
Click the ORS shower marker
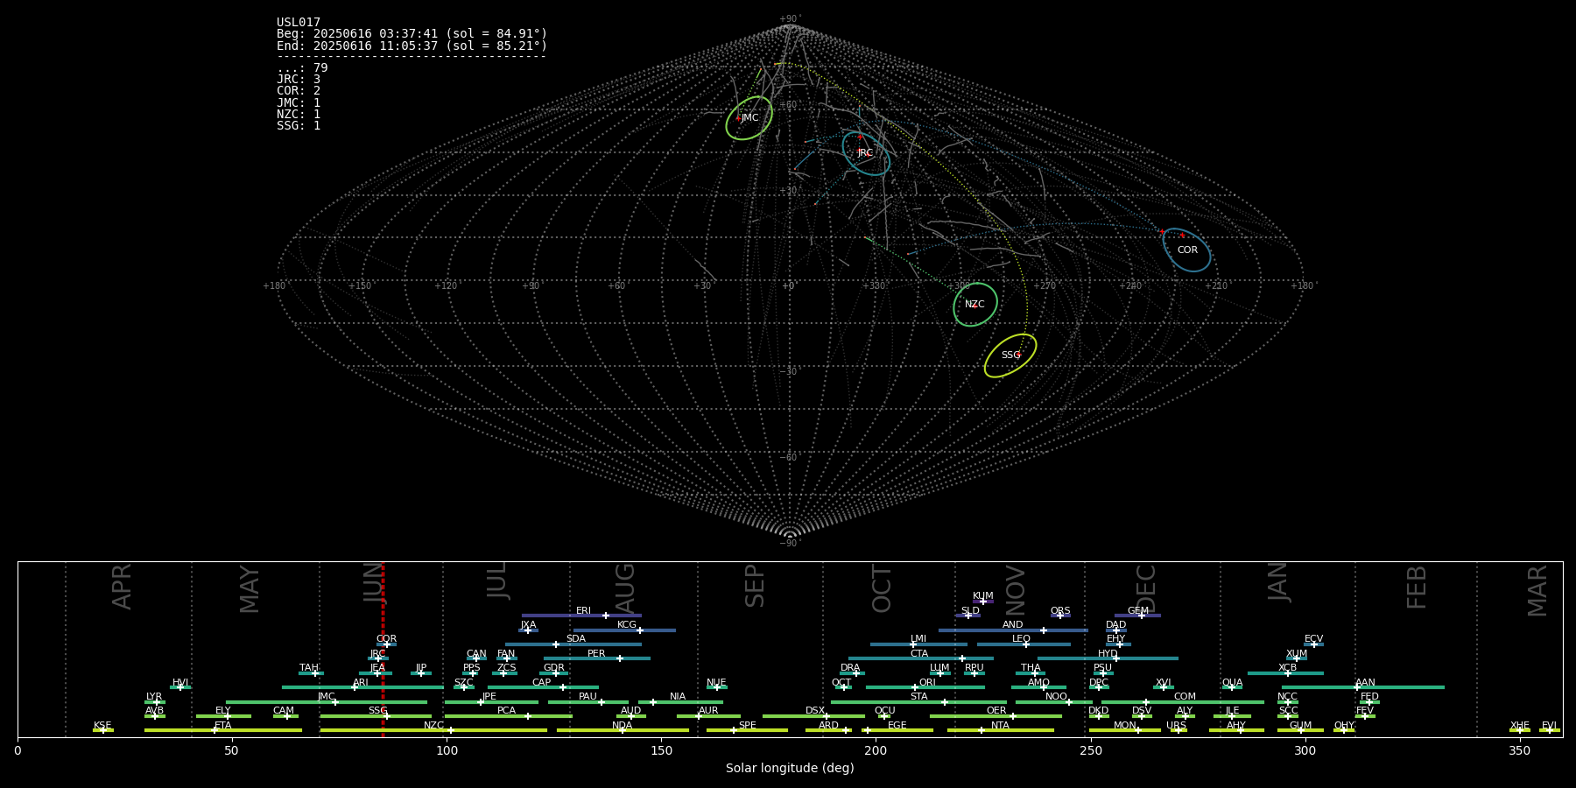click(x=1060, y=616)
